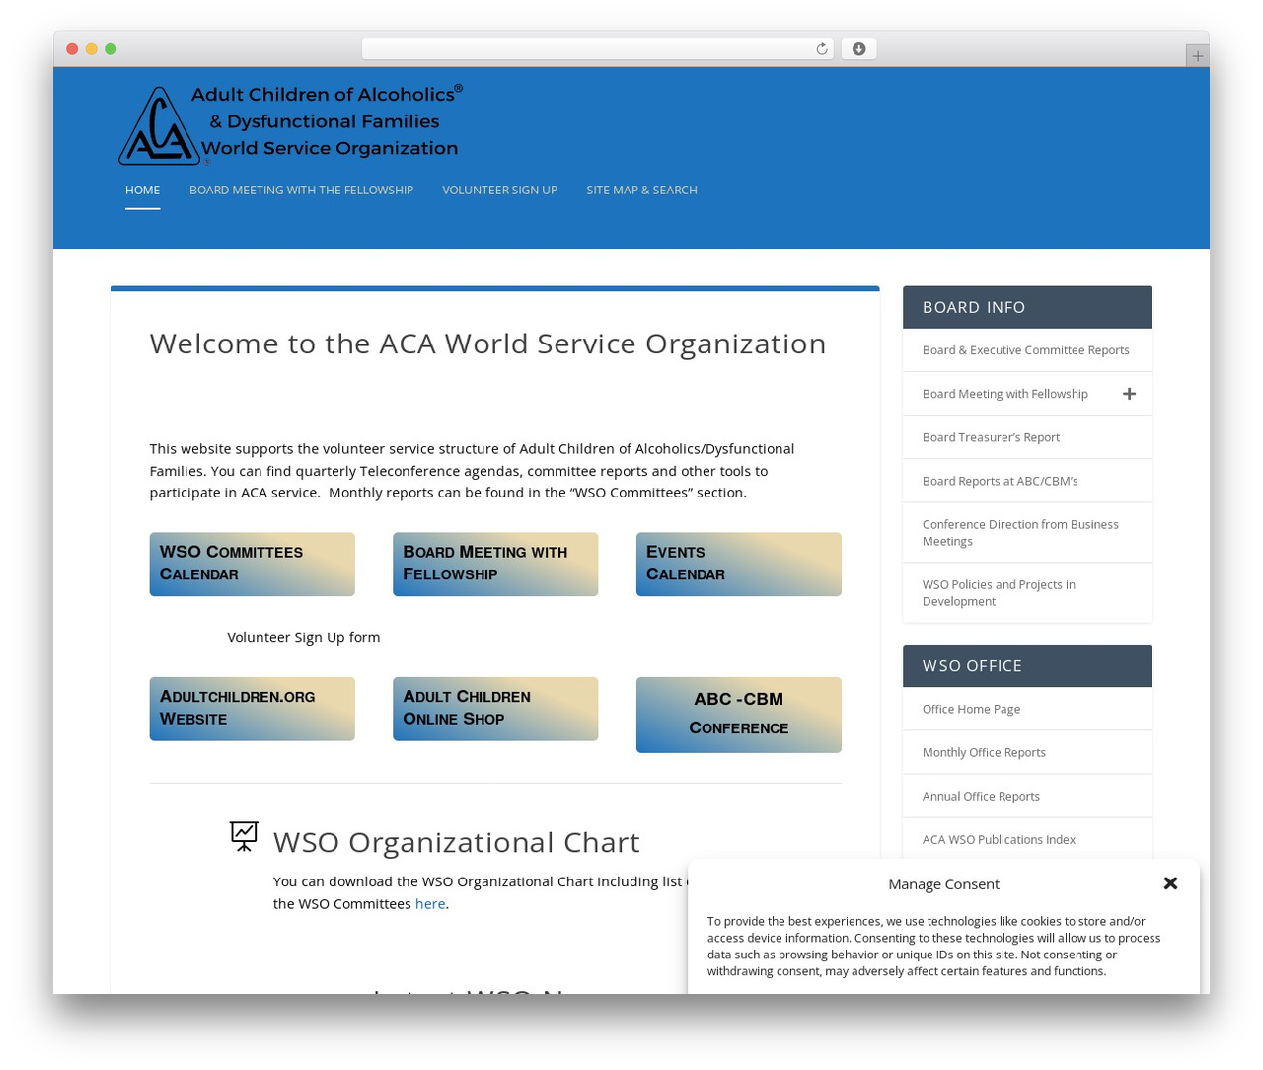
Task: Click the Manage Consent dialog title
Action: click(943, 884)
